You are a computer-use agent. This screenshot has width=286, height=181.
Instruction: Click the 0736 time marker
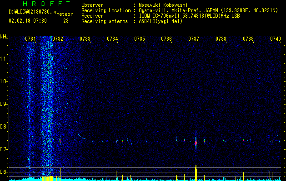tap(166, 39)
